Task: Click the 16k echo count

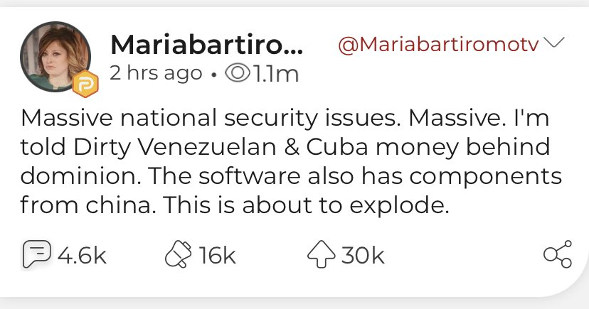Action: tap(218, 255)
